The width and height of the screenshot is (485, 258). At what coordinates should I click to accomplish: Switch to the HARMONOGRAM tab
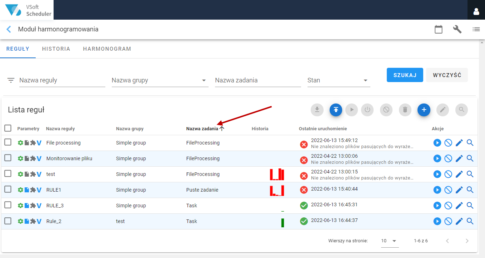107,49
